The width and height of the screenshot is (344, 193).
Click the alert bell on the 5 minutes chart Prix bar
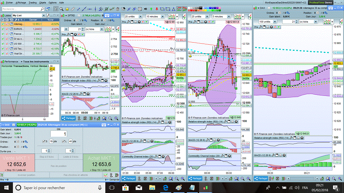click(202, 22)
